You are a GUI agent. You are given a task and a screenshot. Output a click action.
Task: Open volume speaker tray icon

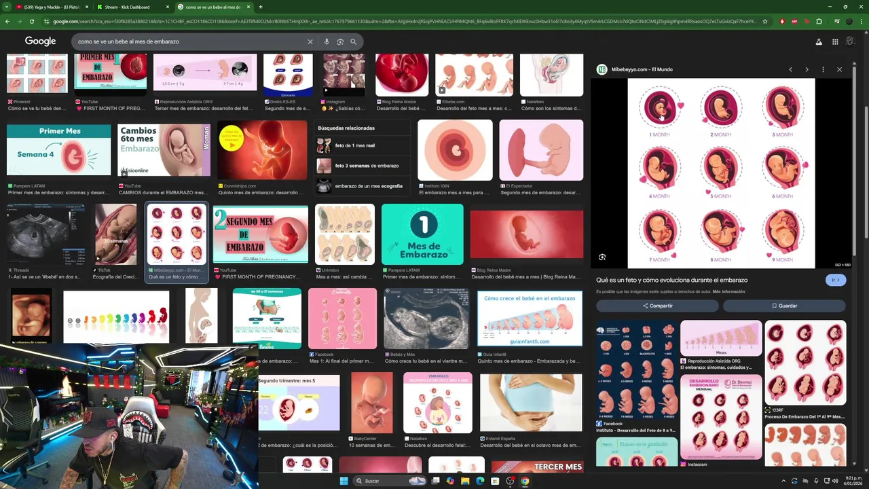836,481
